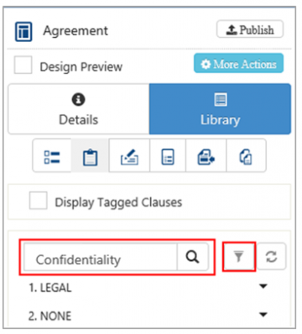The width and height of the screenshot is (302, 334).
Task: Open the document list library icon
Action: (x=168, y=156)
